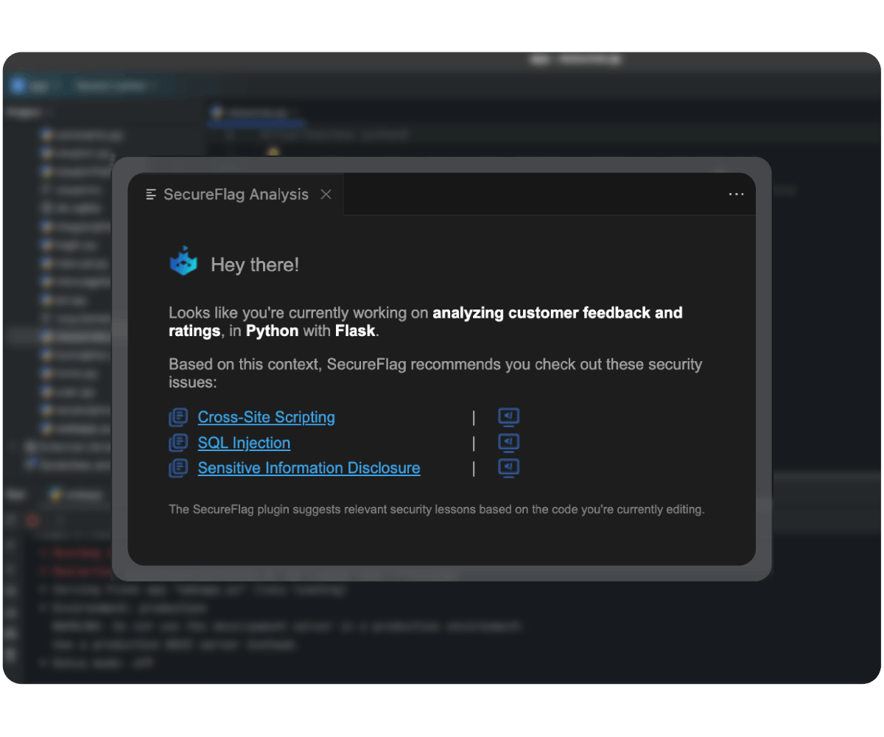This screenshot has width=884, height=737.
Task: Launch the lab icon in SQL Injection row
Action: click(x=509, y=442)
